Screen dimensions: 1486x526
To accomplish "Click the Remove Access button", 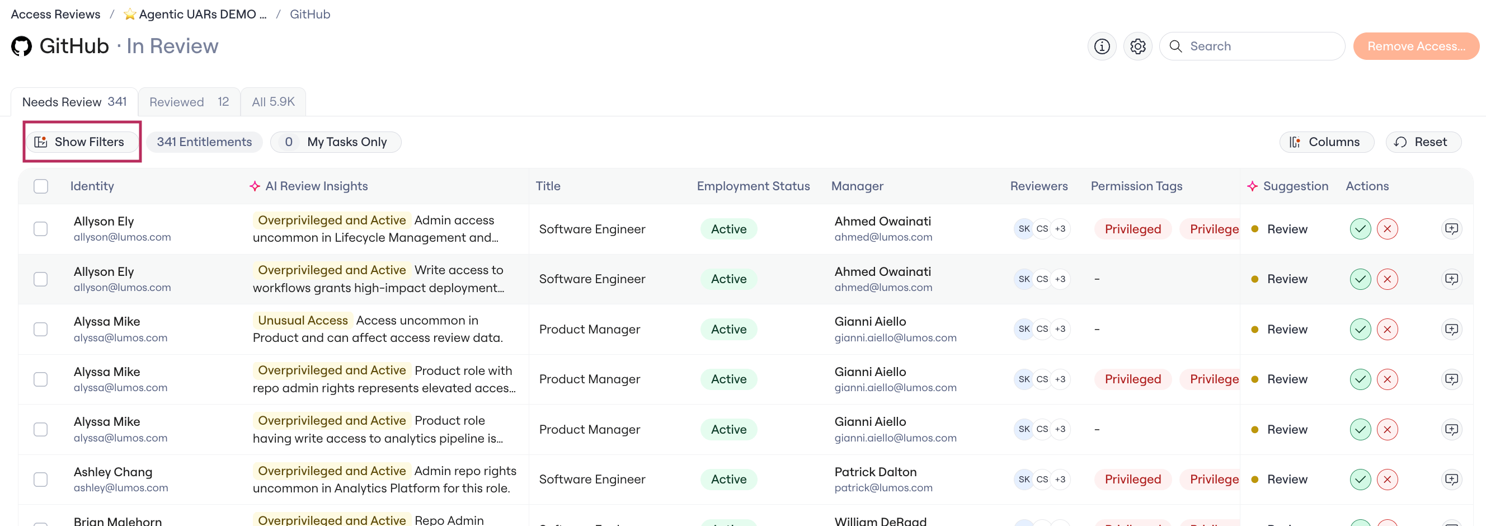I will pyautogui.click(x=1416, y=46).
